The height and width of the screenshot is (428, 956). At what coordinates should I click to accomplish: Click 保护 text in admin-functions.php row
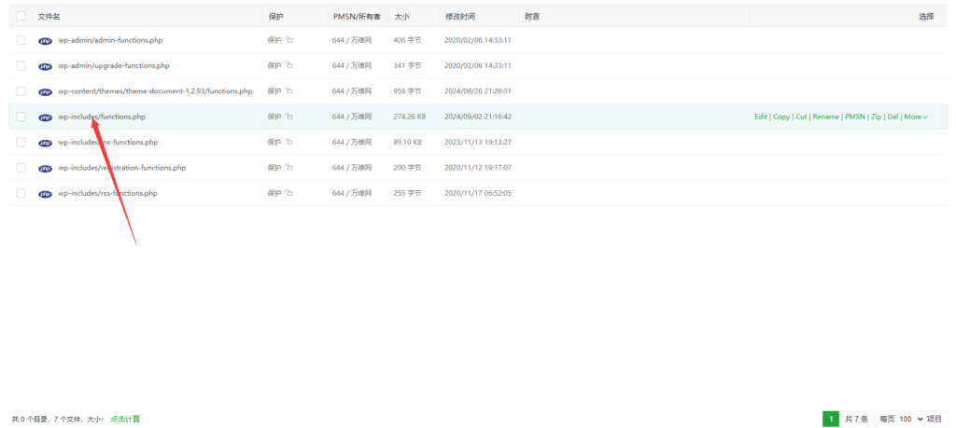click(274, 40)
